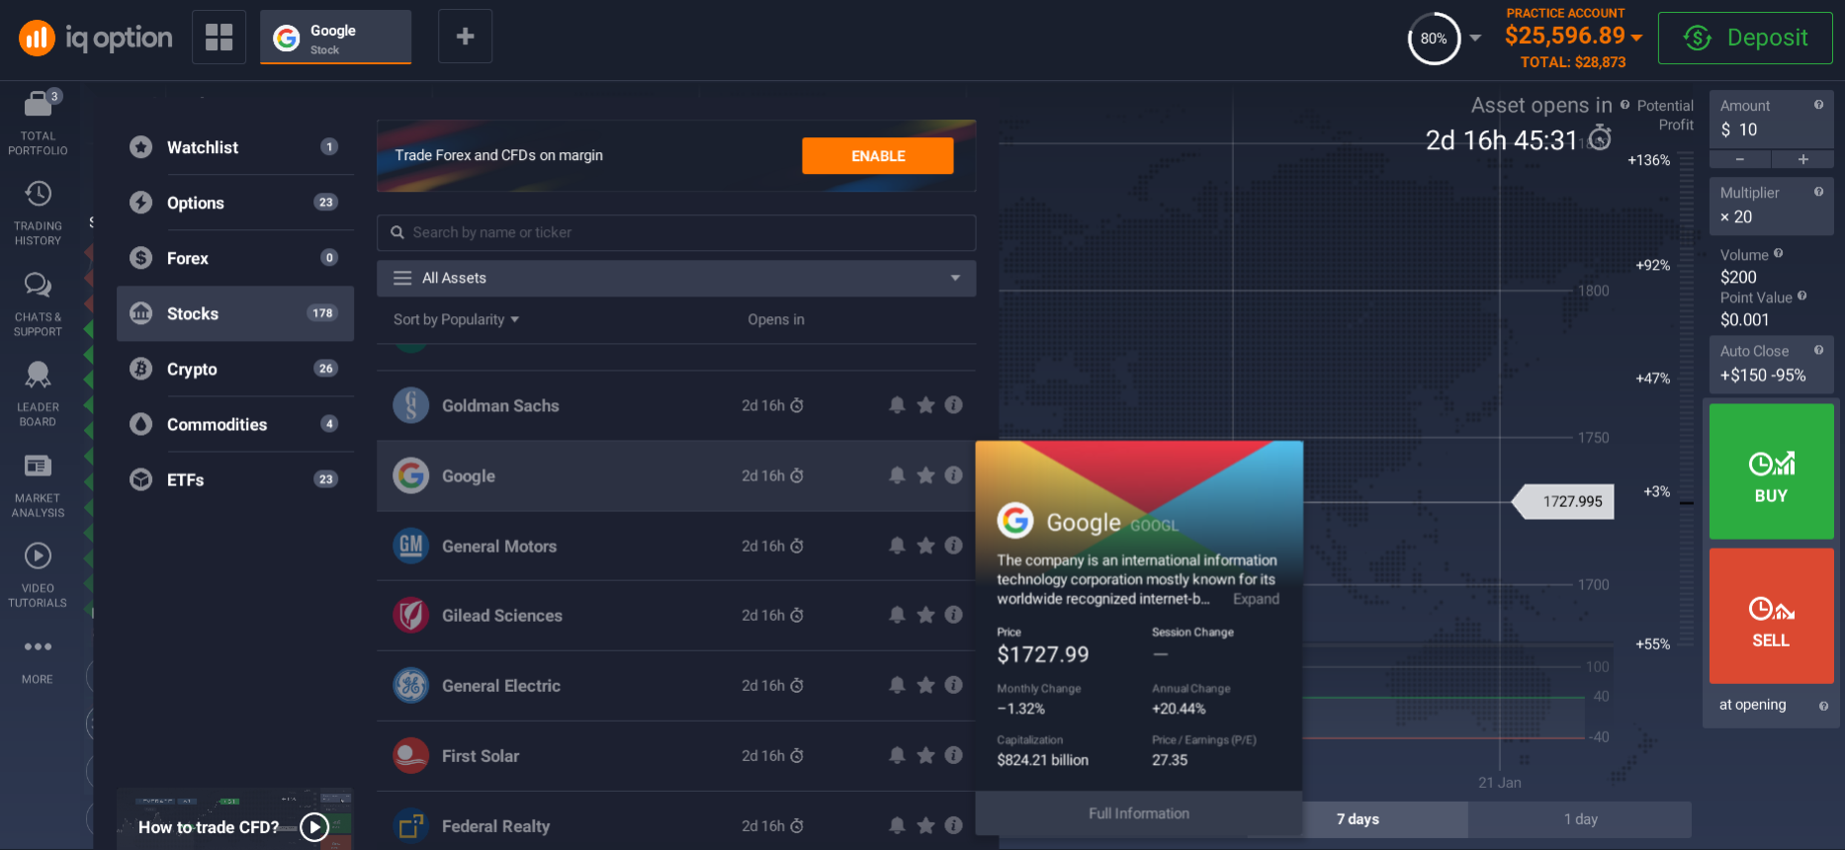Click the Deposit button

pyautogui.click(x=1745, y=38)
